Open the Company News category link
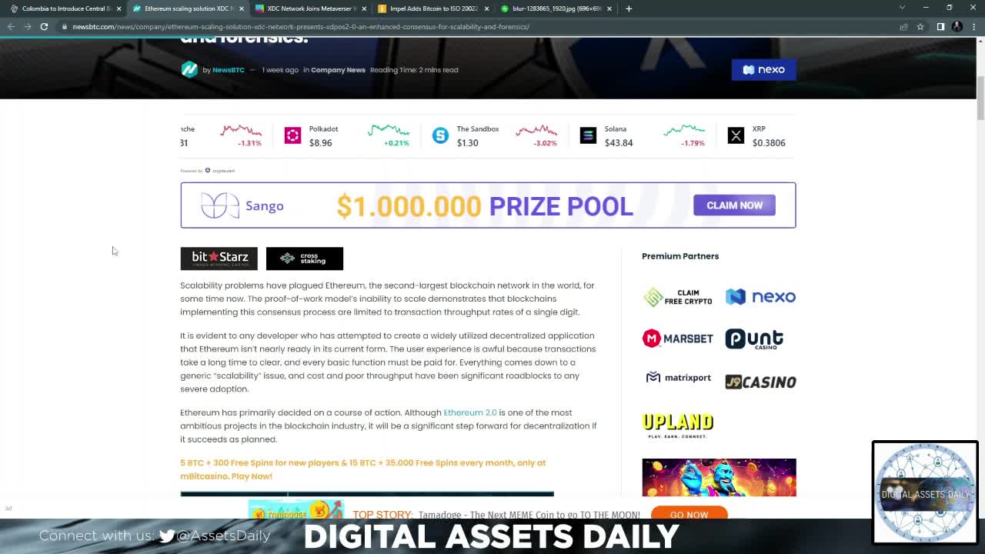Image resolution: width=985 pixels, height=554 pixels. (338, 70)
